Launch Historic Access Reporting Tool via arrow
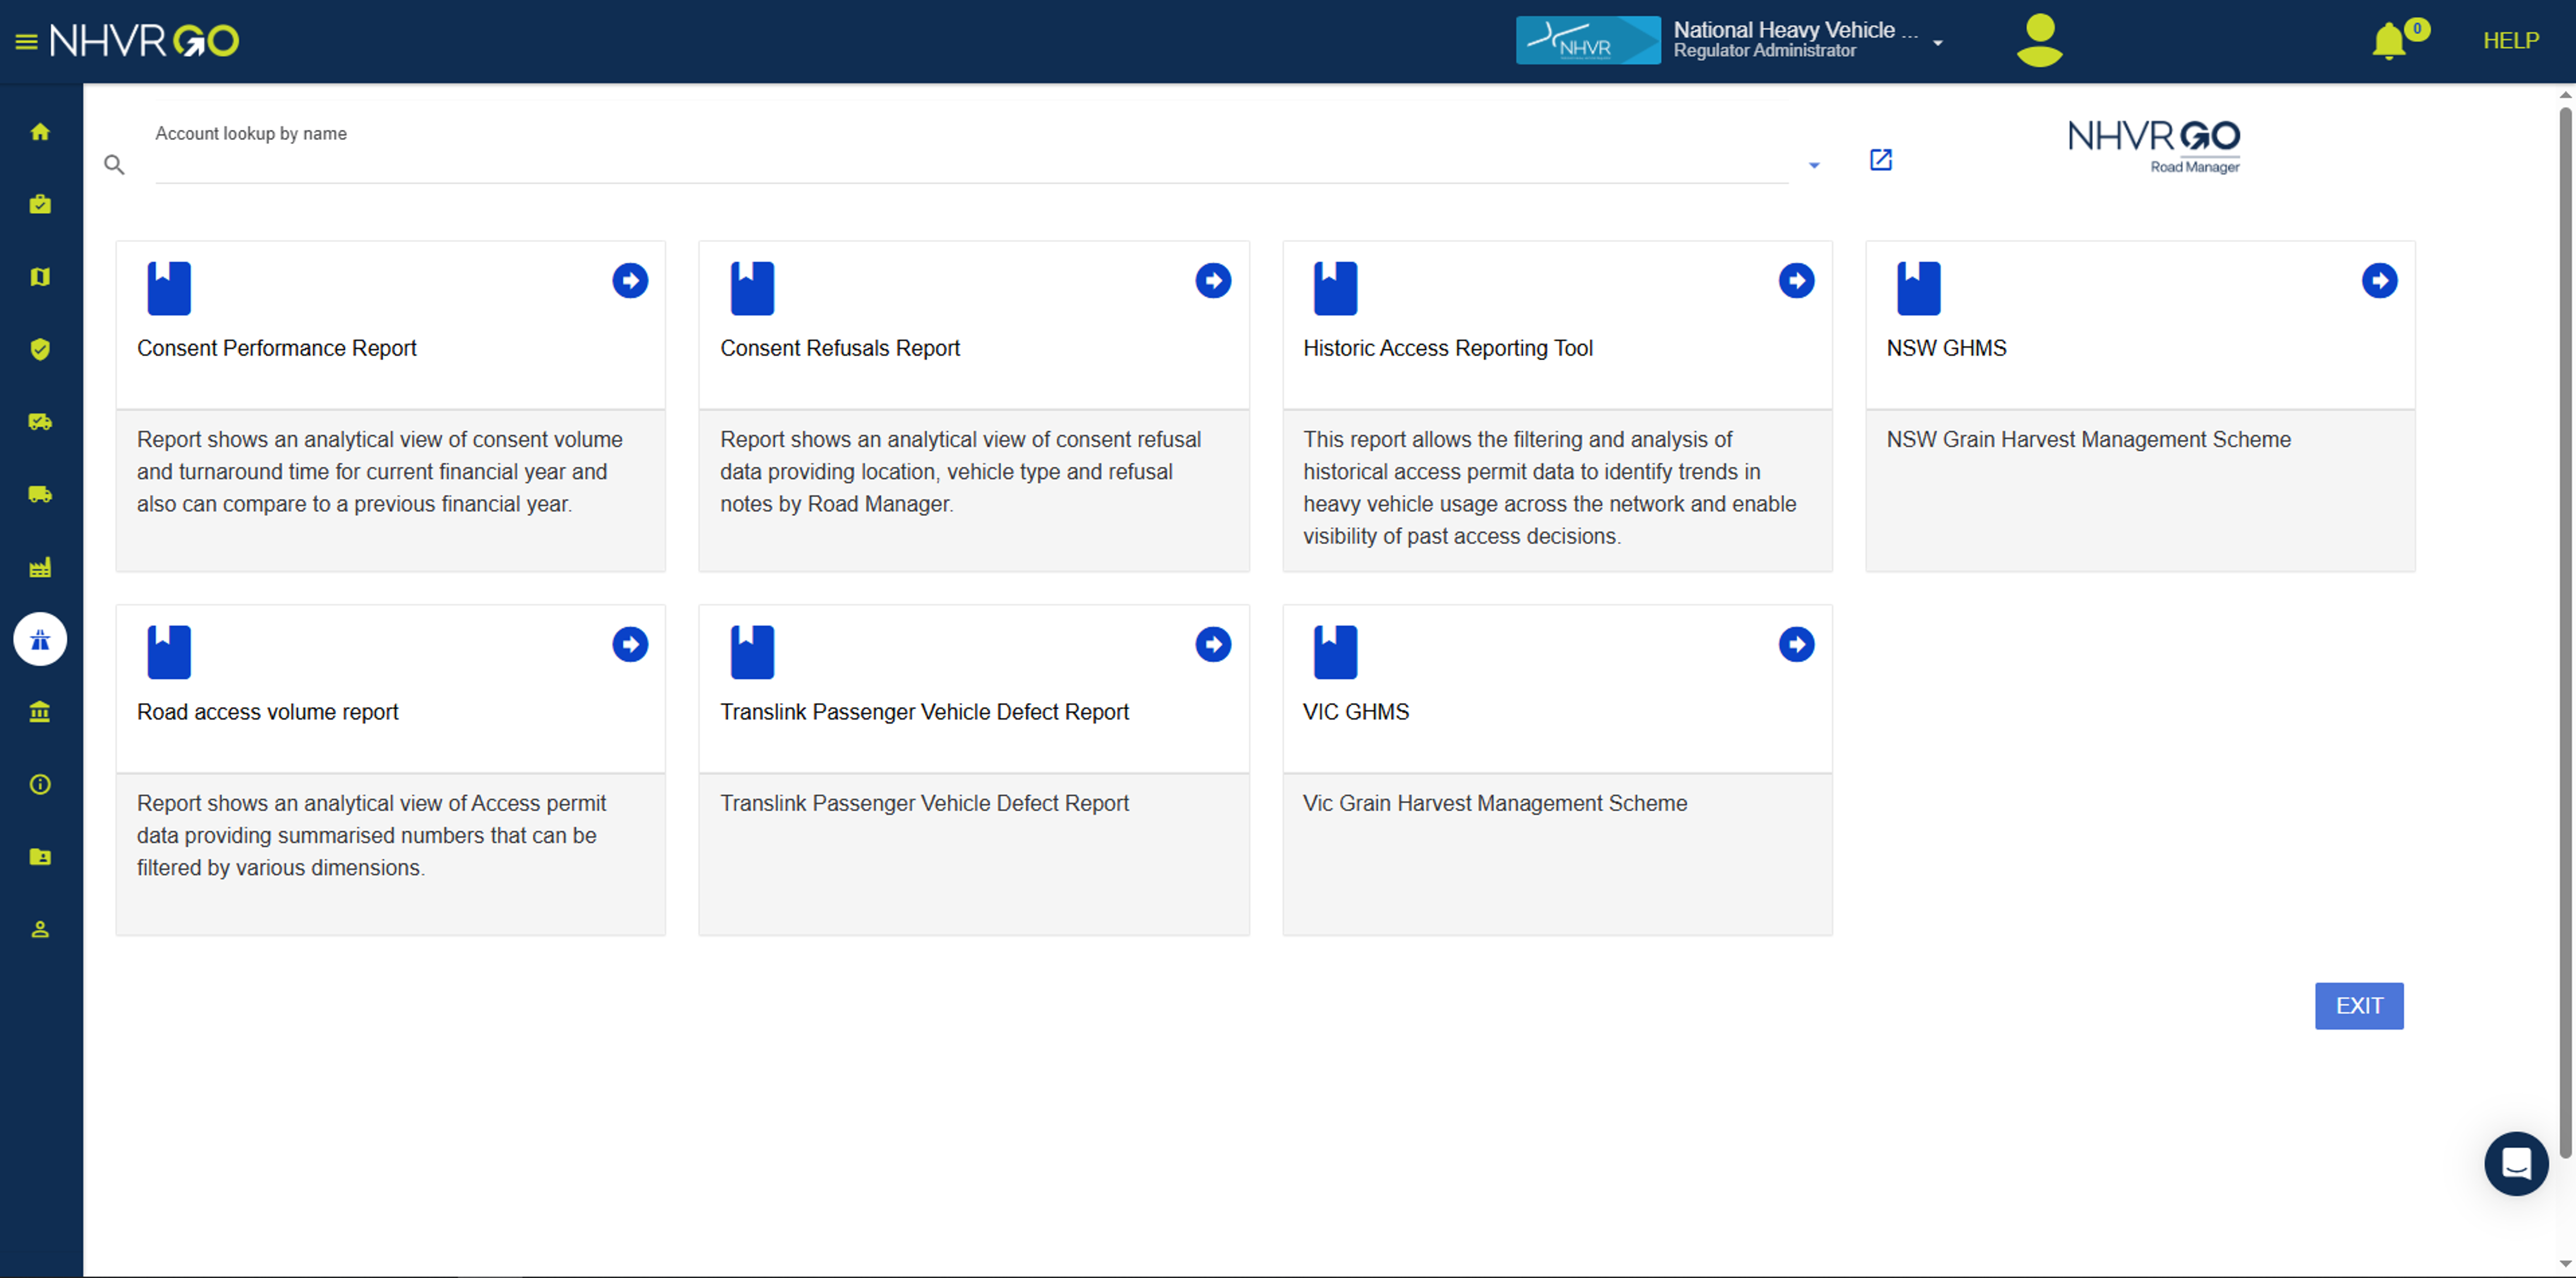The image size is (2576, 1278). [x=1796, y=281]
